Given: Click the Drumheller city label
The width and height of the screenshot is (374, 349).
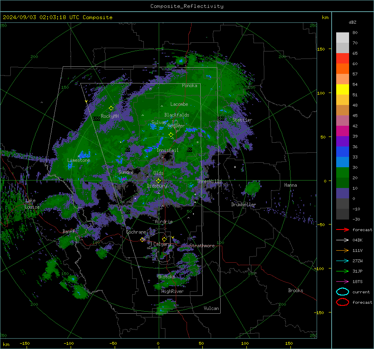Looking at the screenshot, I should (x=243, y=205).
